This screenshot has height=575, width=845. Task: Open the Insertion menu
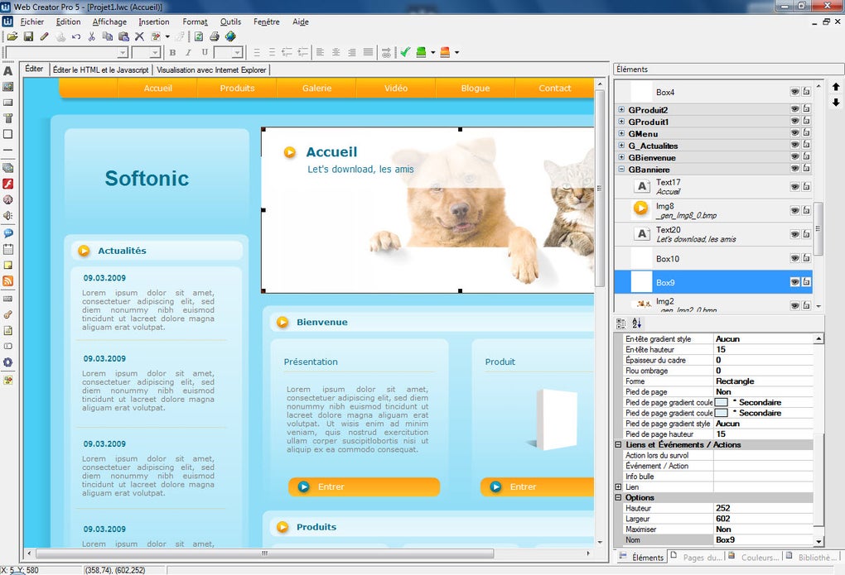pyautogui.click(x=153, y=22)
